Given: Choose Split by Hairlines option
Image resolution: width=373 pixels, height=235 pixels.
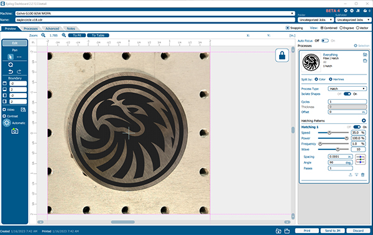Looking at the screenshot, I should pos(331,79).
